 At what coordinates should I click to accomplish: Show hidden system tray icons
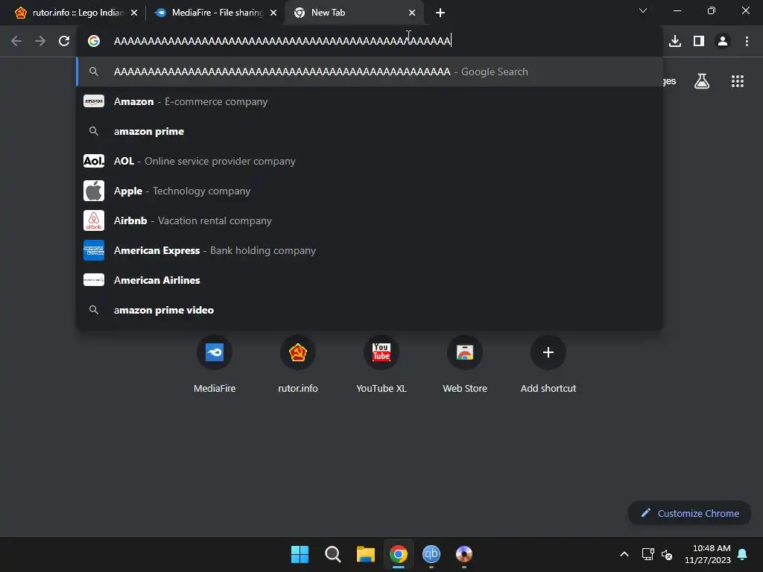click(x=624, y=554)
